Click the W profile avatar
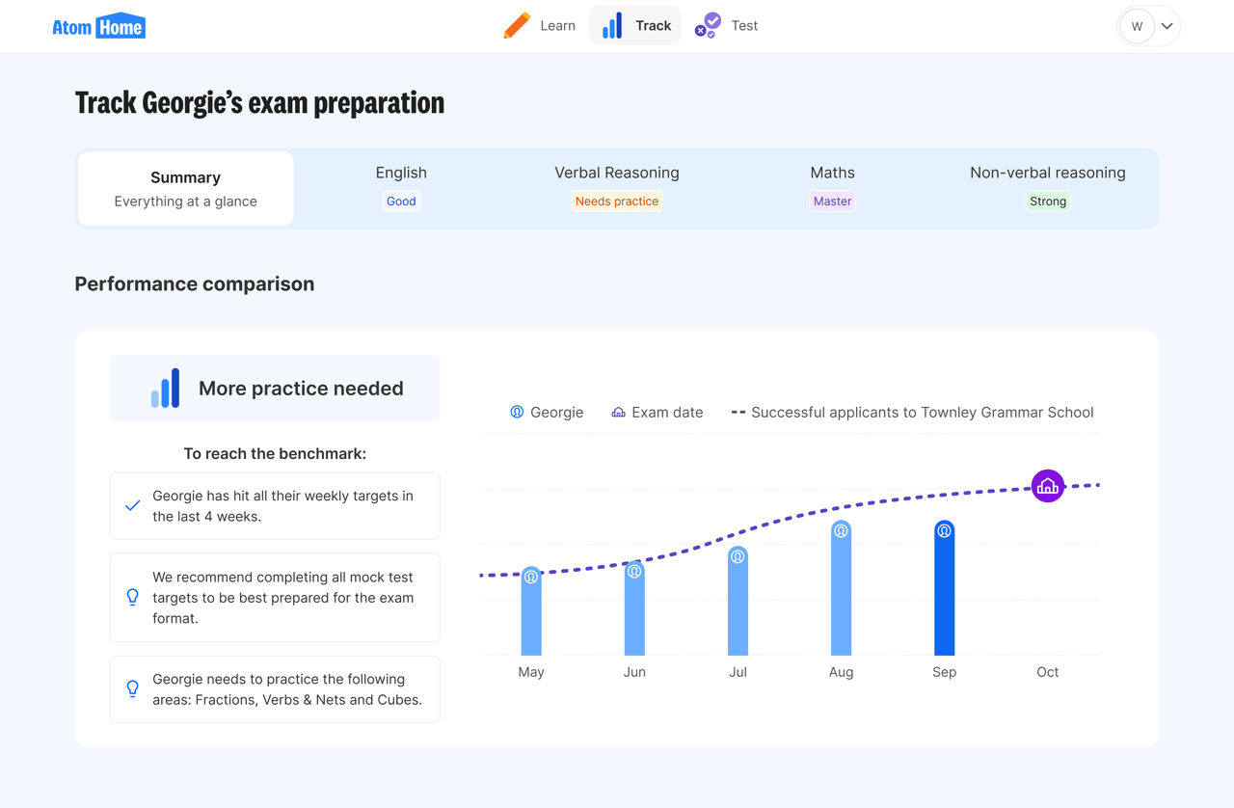 click(1137, 26)
